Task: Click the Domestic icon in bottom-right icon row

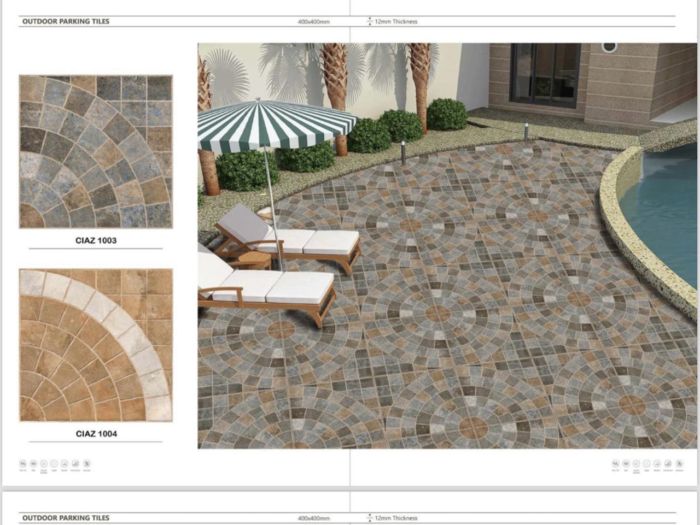Action: [x=679, y=464]
